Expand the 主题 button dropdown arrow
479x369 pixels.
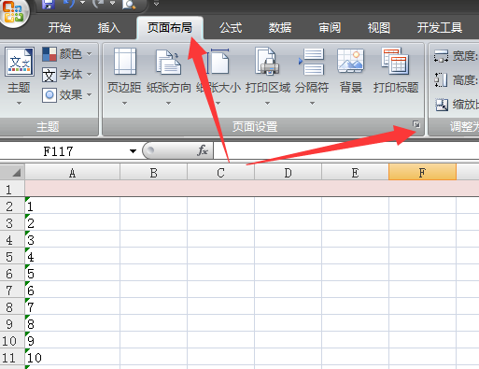point(19,103)
